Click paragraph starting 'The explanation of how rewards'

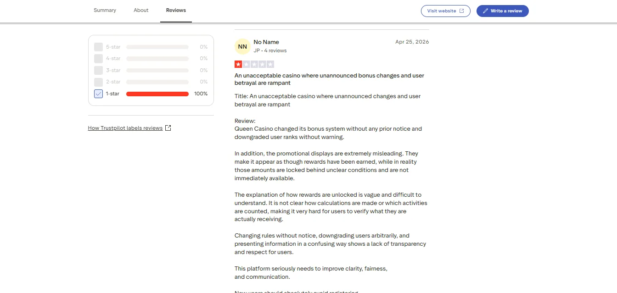click(331, 207)
